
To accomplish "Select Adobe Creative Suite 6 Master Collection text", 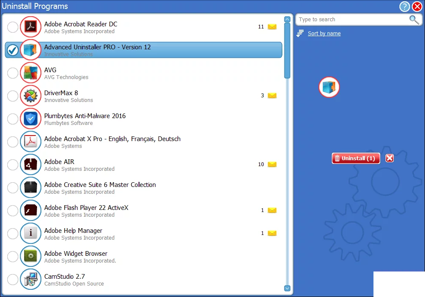I will tap(100, 185).
